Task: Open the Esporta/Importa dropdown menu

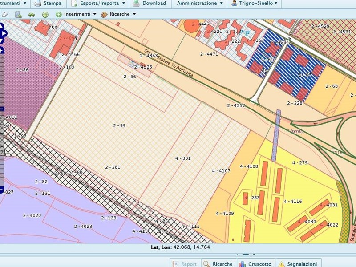Action: 99,3
